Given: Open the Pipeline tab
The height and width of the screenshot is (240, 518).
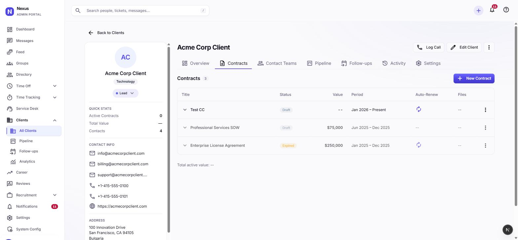Looking at the screenshot, I should pyautogui.click(x=319, y=63).
